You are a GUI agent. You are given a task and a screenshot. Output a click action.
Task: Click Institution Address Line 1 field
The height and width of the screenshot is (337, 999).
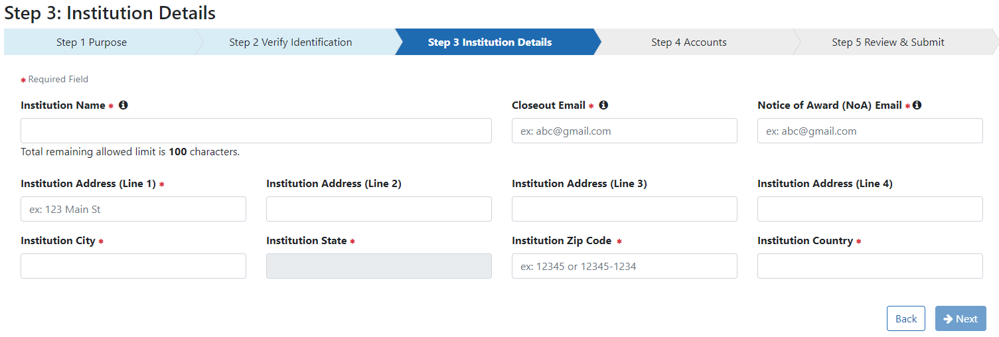click(x=133, y=209)
